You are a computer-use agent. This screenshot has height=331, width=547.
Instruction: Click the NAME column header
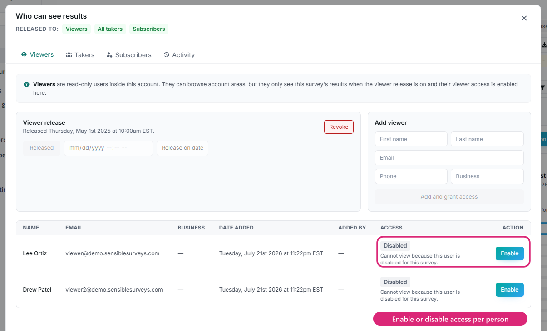coord(31,228)
